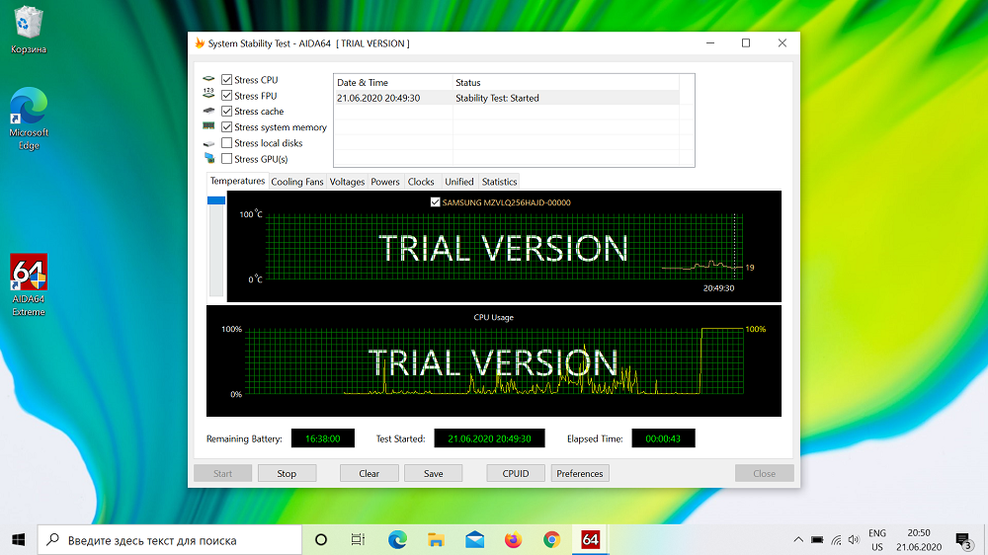Open File Explorer from the taskbar

coord(436,540)
